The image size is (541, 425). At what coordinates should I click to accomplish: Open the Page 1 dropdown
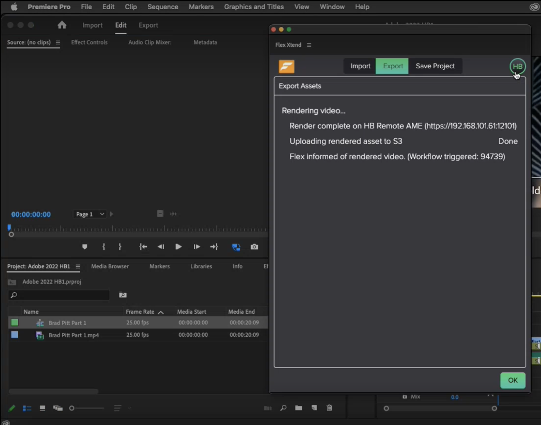(x=90, y=214)
